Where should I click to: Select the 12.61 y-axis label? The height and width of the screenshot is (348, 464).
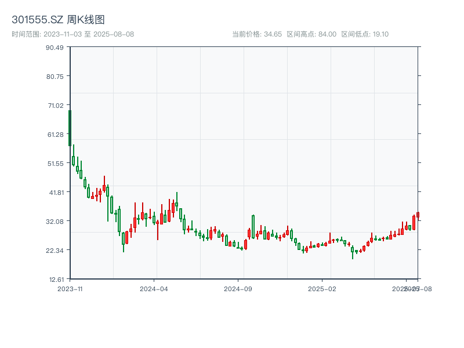pyautogui.click(x=55, y=279)
